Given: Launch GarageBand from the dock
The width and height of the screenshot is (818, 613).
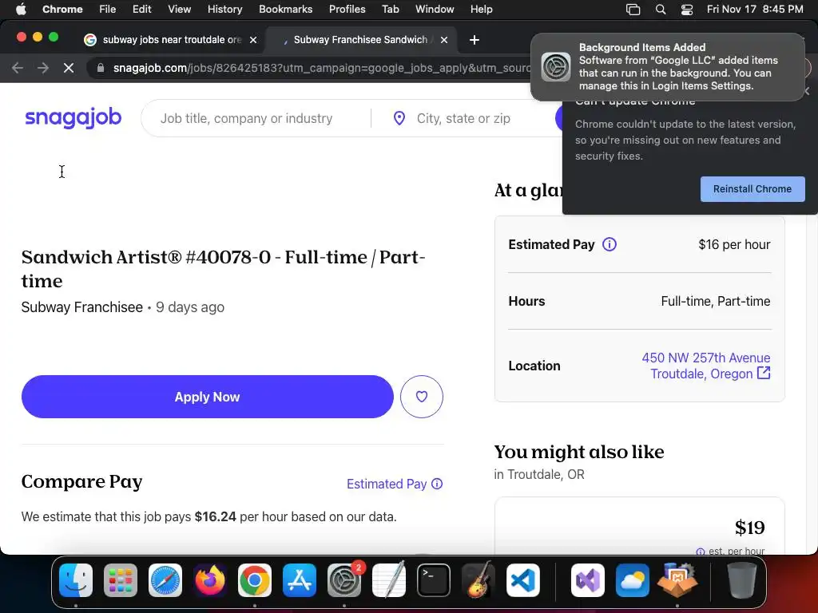Looking at the screenshot, I should [x=478, y=580].
